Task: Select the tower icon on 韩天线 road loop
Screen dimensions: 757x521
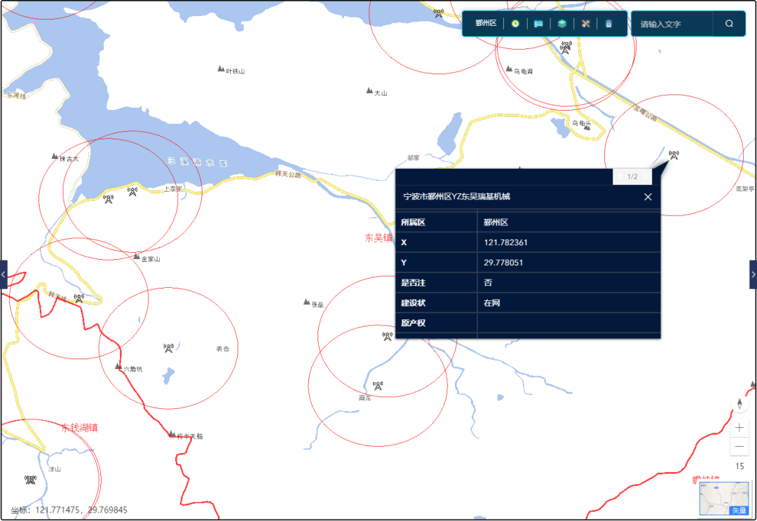Action: pos(79,298)
